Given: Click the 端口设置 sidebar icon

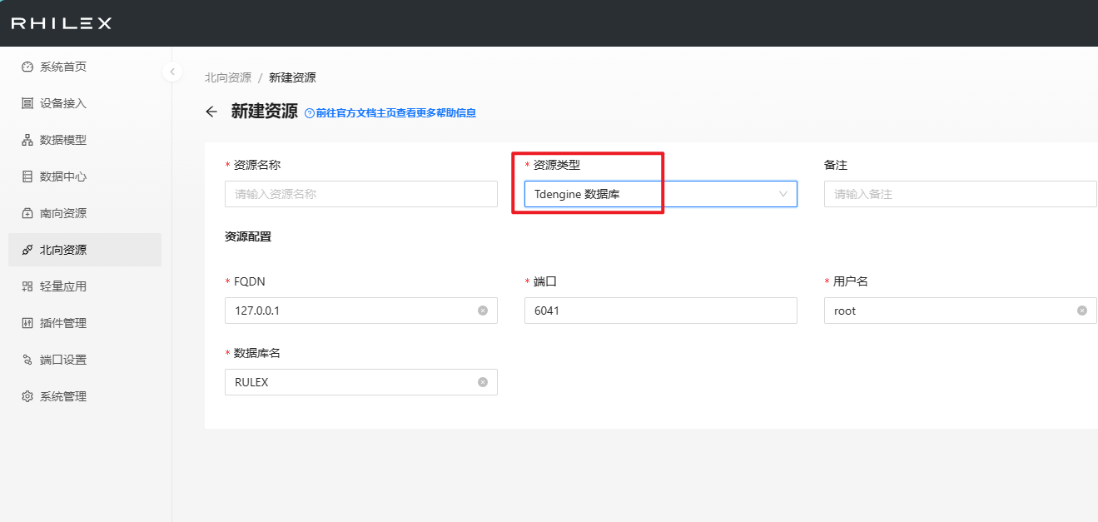Looking at the screenshot, I should coord(27,360).
